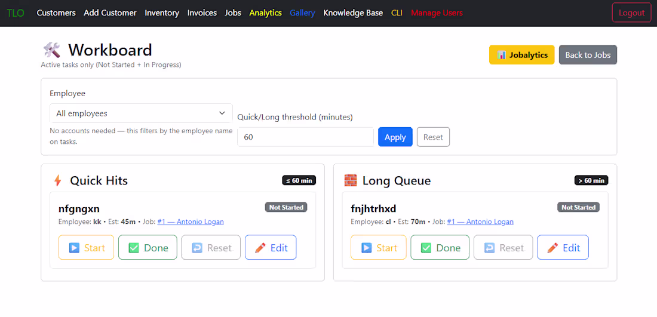Click the Quick Hits heading
Viewport: 657px width, 317px height.
coord(99,180)
